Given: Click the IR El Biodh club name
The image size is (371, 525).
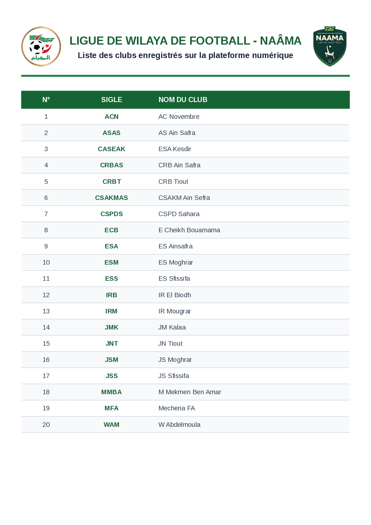Looking at the screenshot, I should pos(175,295).
